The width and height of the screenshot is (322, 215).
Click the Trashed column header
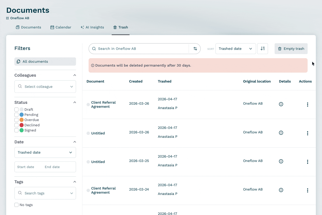164,81
